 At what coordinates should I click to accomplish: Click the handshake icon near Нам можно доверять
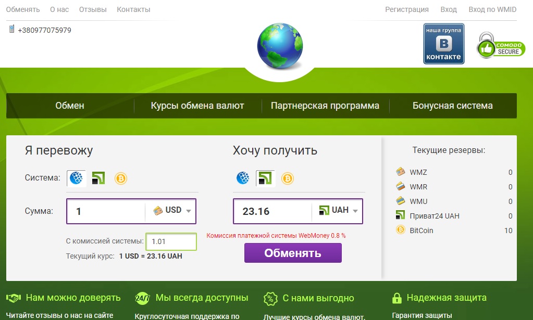14,298
